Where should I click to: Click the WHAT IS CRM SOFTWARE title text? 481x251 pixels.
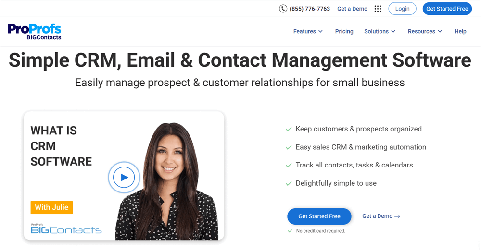[61, 146]
